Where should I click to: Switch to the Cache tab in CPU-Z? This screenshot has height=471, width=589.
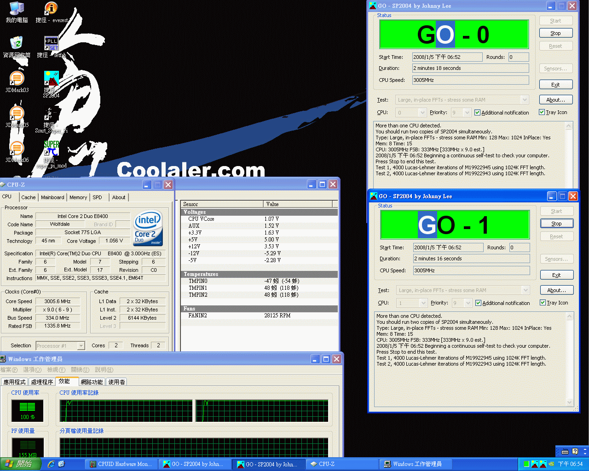click(28, 197)
